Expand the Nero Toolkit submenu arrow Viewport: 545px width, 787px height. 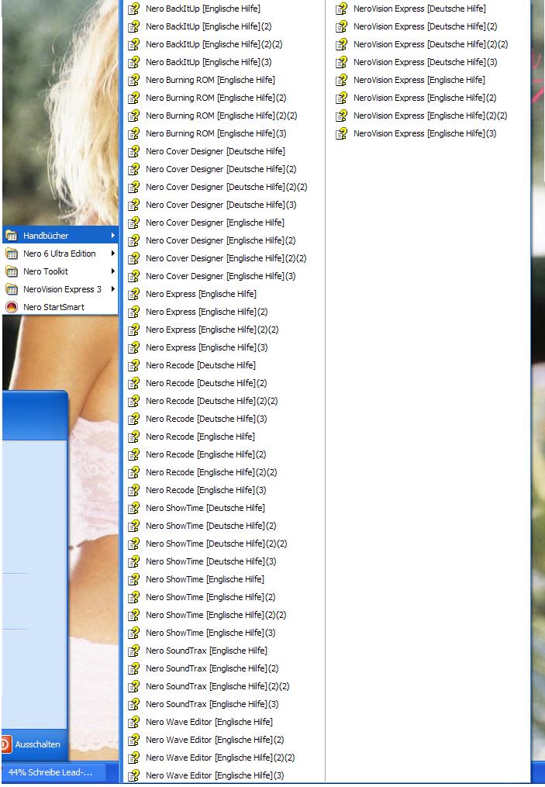pyautogui.click(x=113, y=271)
